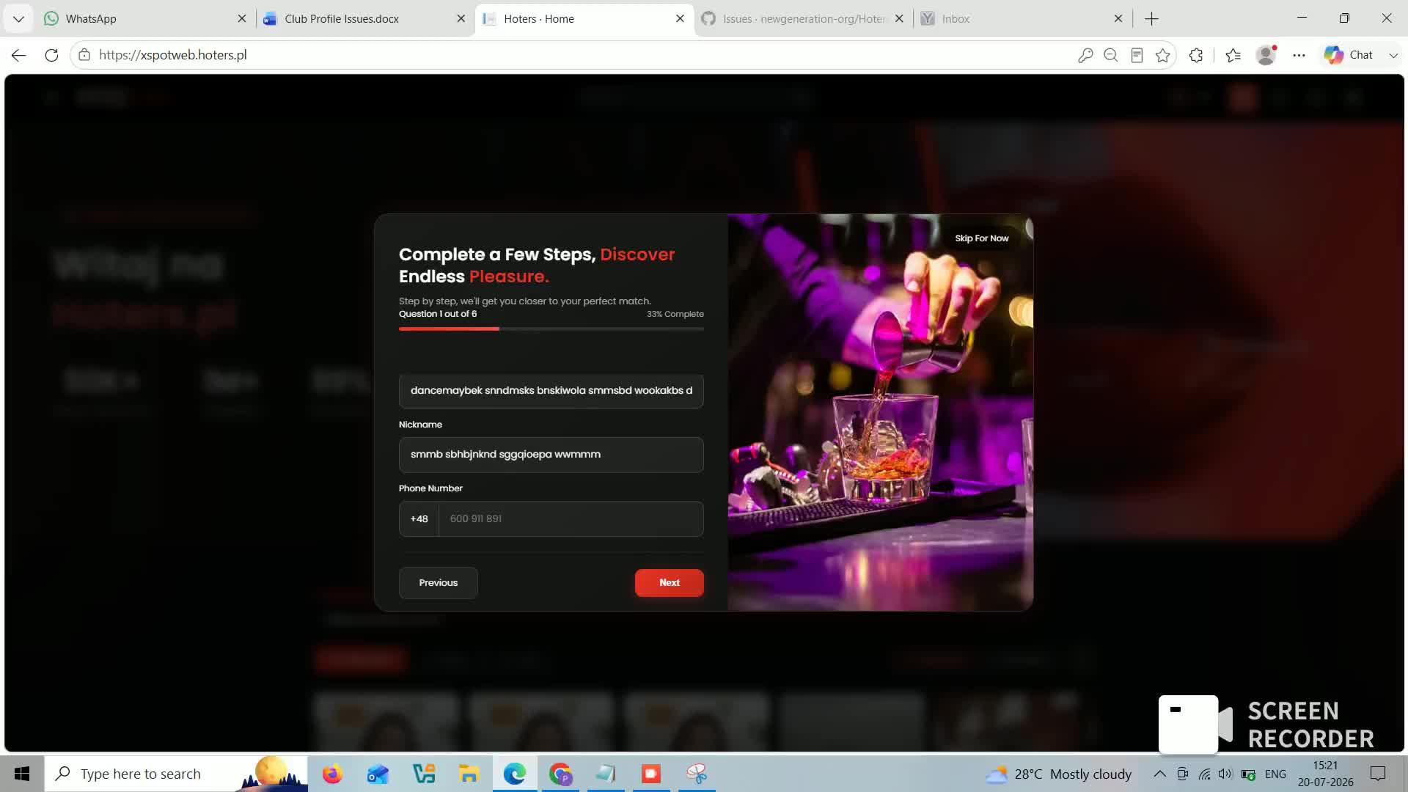Click the zoom out magnifier icon

point(1111,55)
